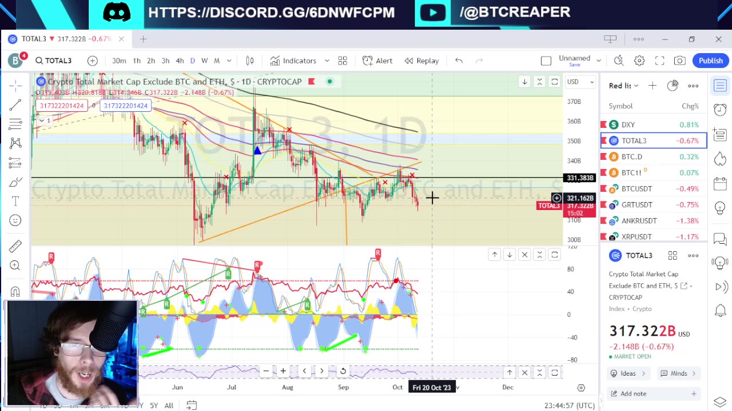Viewport: 732px width, 411px height.
Task: Add a symbol to the watchlist
Action: [x=653, y=86]
